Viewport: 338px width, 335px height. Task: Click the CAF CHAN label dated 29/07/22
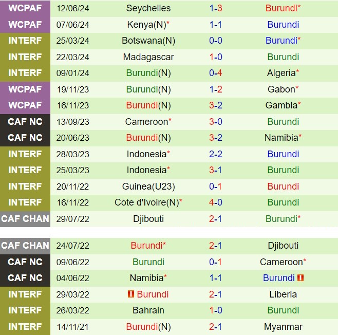pyautogui.click(x=25, y=219)
